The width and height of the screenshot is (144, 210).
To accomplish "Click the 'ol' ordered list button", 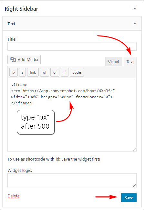I will [55, 72].
